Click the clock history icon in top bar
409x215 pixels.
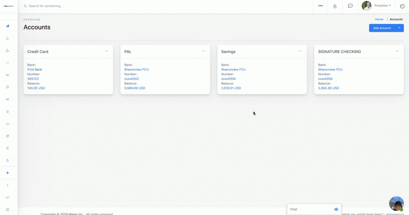coord(402,6)
